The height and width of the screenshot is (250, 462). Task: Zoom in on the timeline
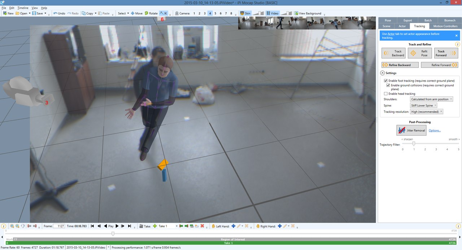point(12,226)
